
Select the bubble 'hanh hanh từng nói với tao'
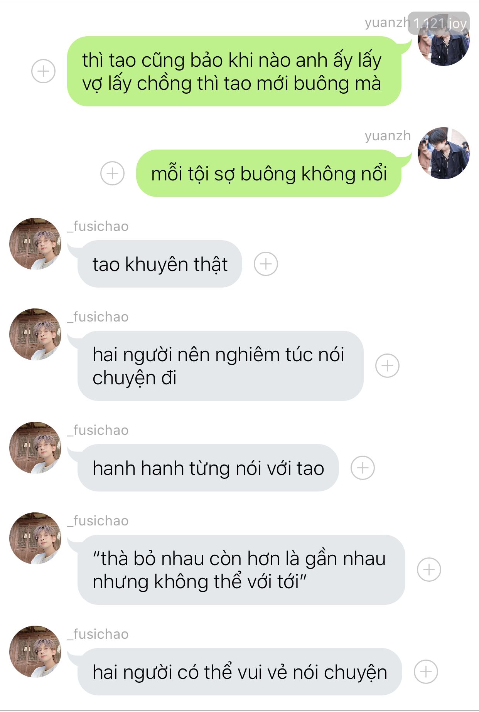pyautogui.click(x=208, y=468)
